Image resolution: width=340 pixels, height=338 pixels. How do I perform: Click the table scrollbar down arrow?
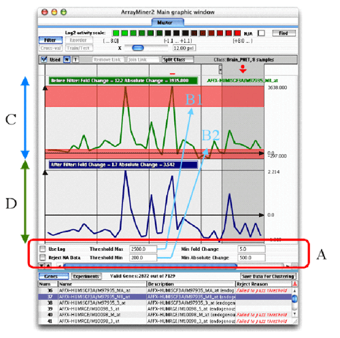point(294,314)
